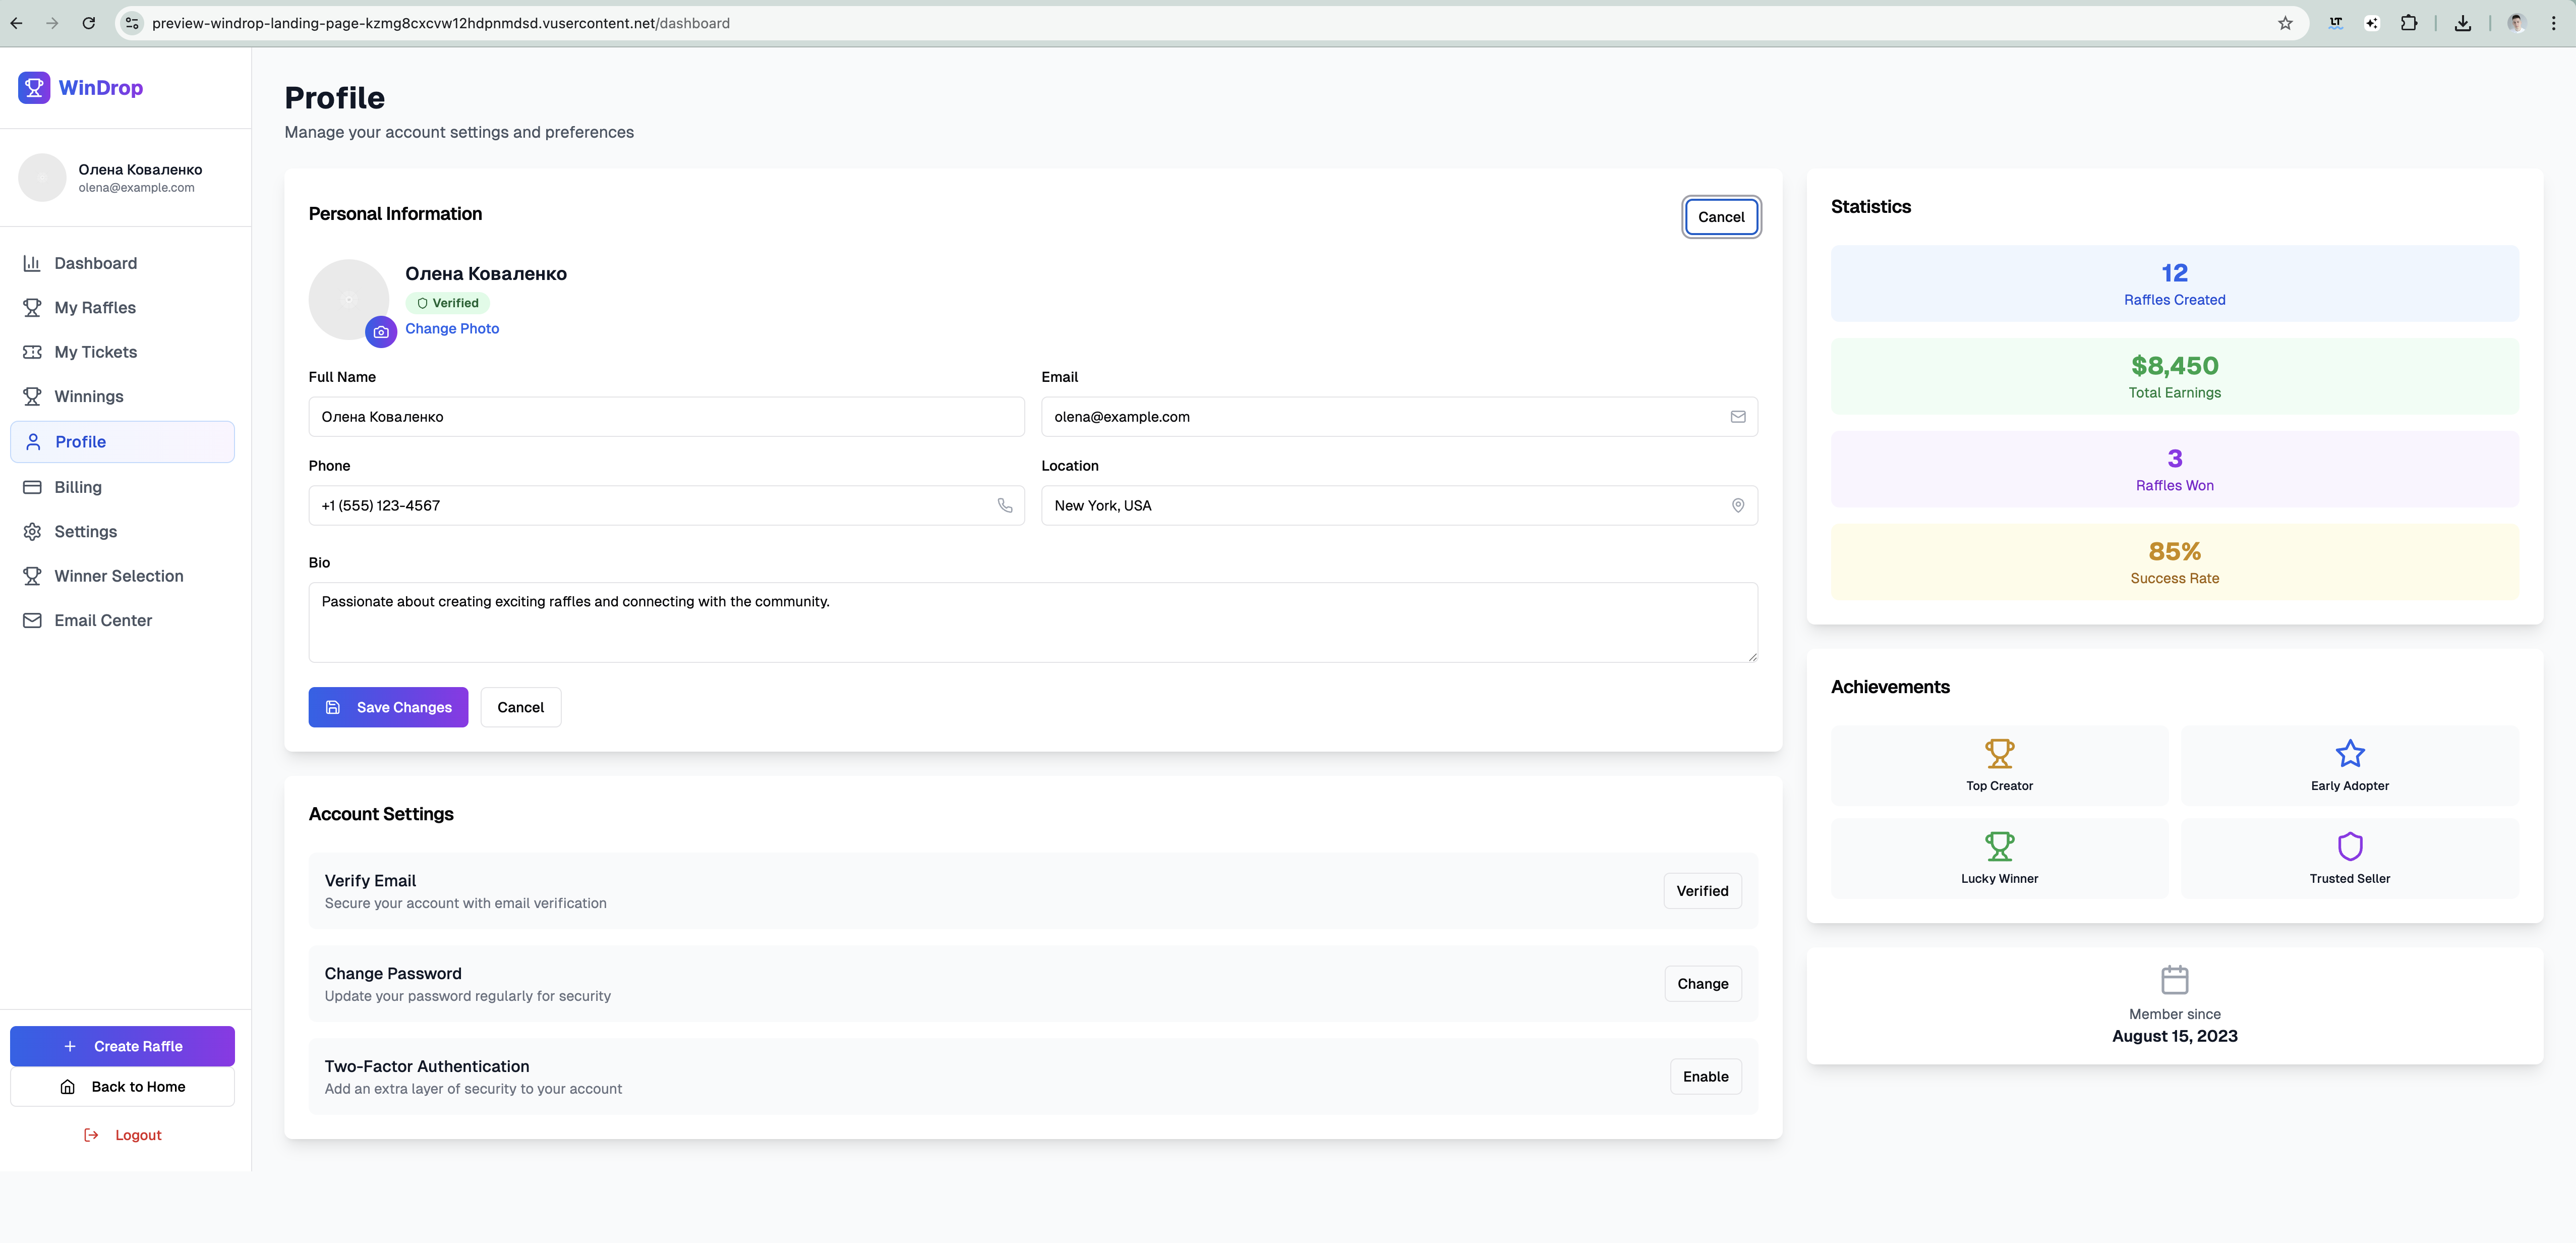Viewport: 2576px width, 1243px height.
Task: Go to My Tickets in sidebar
Action: (x=96, y=352)
